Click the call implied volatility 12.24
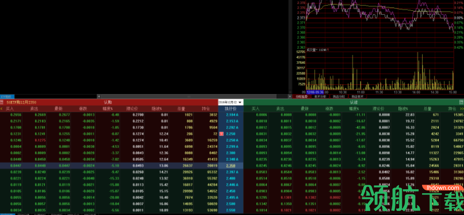Image resolution: width=464 pixels, height=215 pixels. (x=164, y=134)
